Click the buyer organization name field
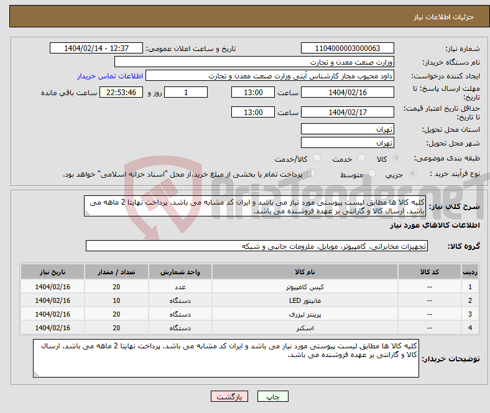 pyautogui.click(x=254, y=62)
